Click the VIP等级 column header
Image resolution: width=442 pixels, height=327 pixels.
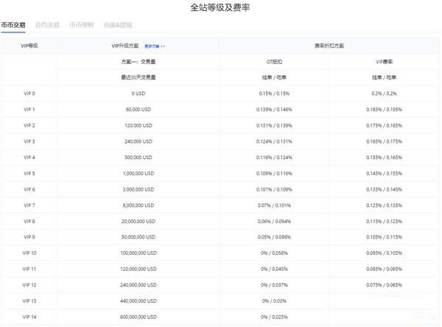coord(29,46)
